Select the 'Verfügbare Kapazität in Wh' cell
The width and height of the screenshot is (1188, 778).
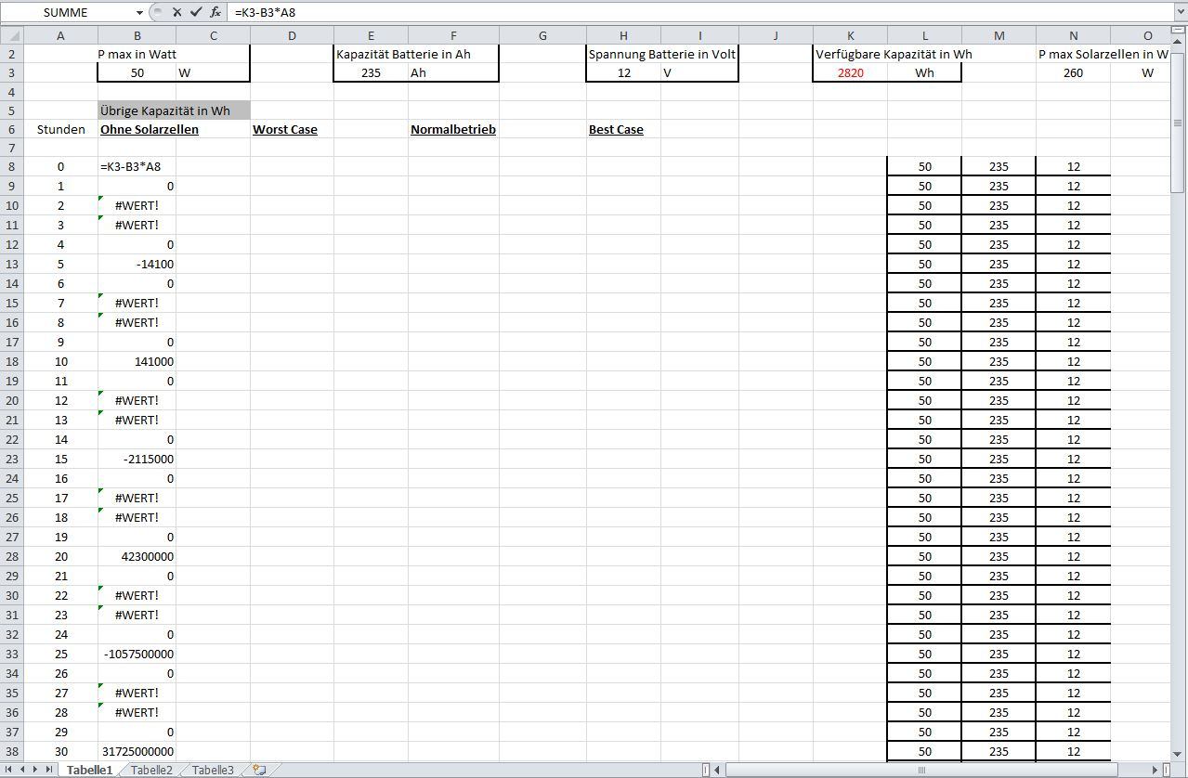pyautogui.click(x=850, y=54)
